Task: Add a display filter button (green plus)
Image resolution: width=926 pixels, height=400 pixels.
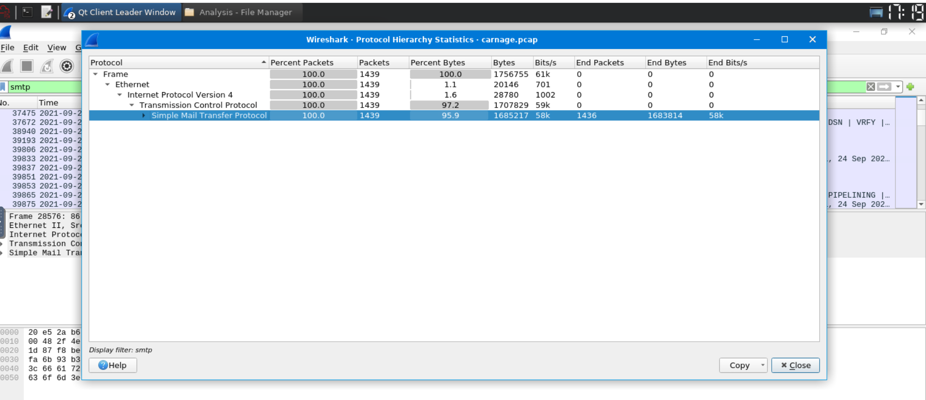Action: click(910, 87)
